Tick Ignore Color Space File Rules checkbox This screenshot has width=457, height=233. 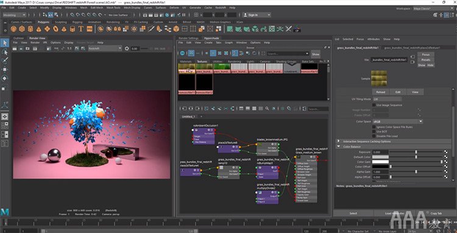tap(374, 127)
